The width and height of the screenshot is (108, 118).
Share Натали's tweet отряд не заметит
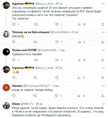coord(103,96)
